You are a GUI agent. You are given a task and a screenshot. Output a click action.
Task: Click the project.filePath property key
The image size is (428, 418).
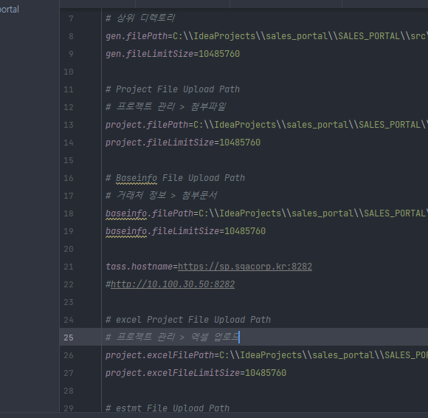click(147, 125)
